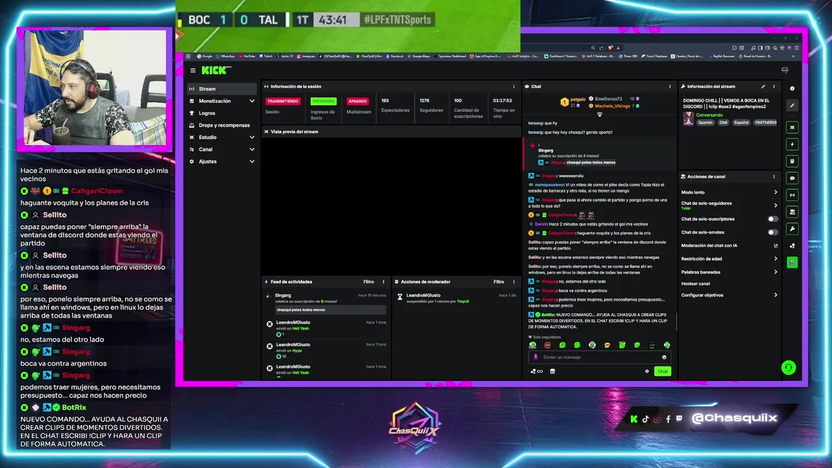
Task: Open the hamburger menu beside Kick logo
Action: click(193, 70)
